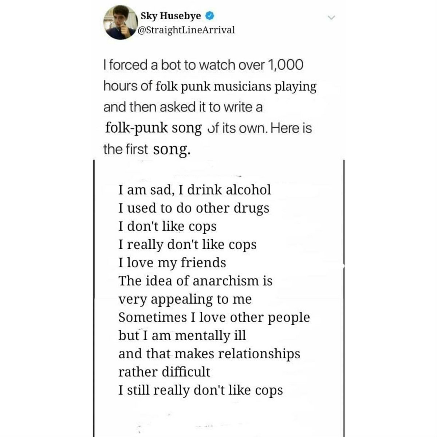Open the @StraightLineArrival handle link
The height and width of the screenshot is (437, 437).
click(x=186, y=29)
